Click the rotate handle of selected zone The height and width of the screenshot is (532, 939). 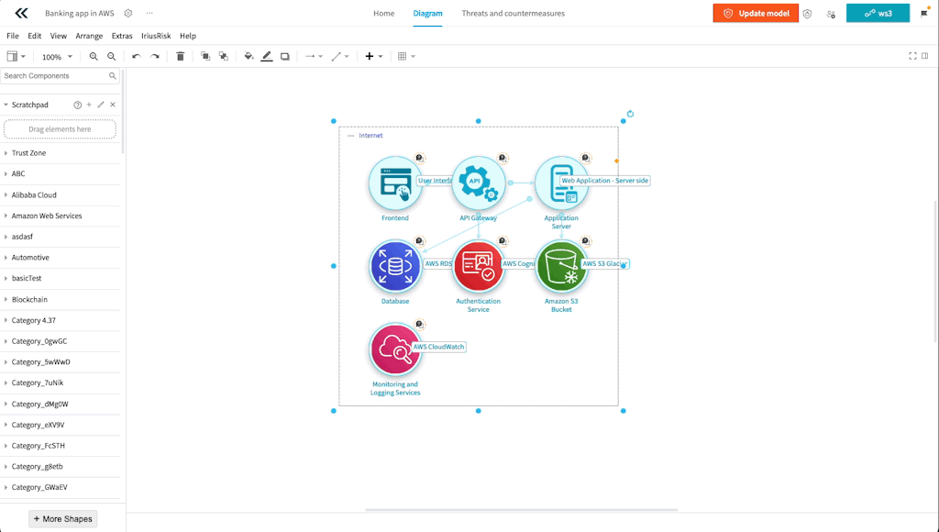tap(630, 114)
